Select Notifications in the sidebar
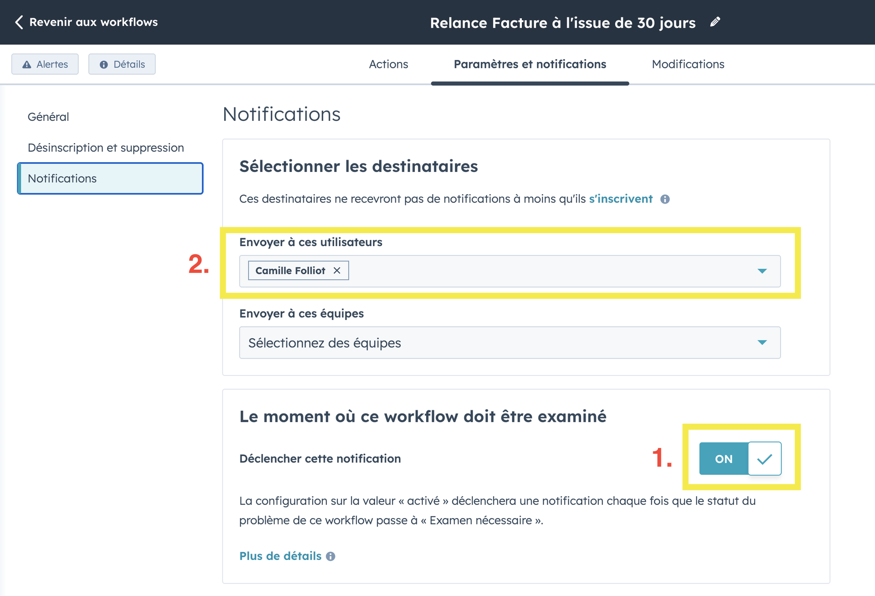Screen dimensions: 875x596 tap(110, 178)
